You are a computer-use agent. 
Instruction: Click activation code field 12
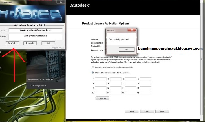pyautogui.click(x=146, y=88)
